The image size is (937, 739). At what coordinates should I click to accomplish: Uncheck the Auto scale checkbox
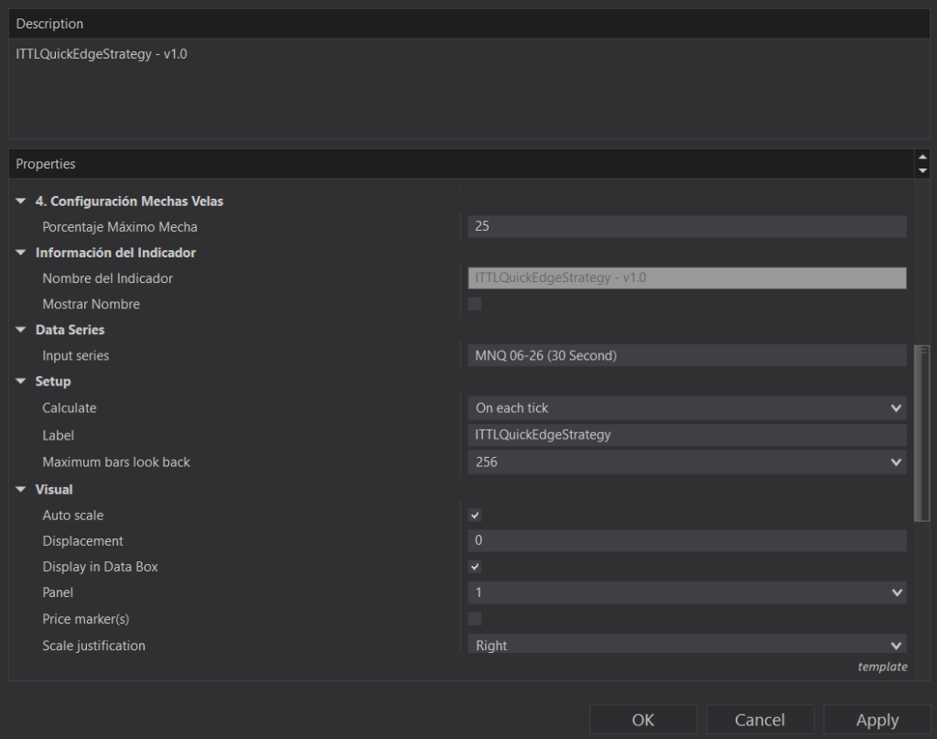click(475, 516)
